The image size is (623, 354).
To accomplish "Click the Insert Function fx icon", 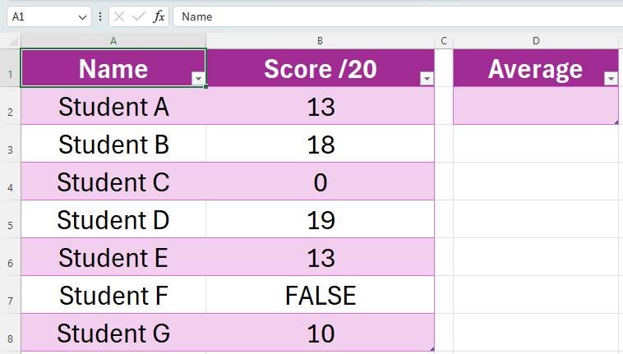I will coord(159,16).
